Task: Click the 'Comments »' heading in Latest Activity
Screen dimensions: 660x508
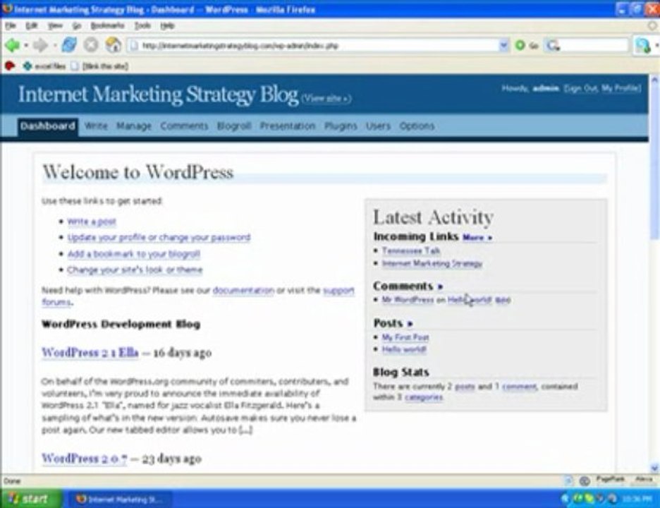Action: [408, 286]
